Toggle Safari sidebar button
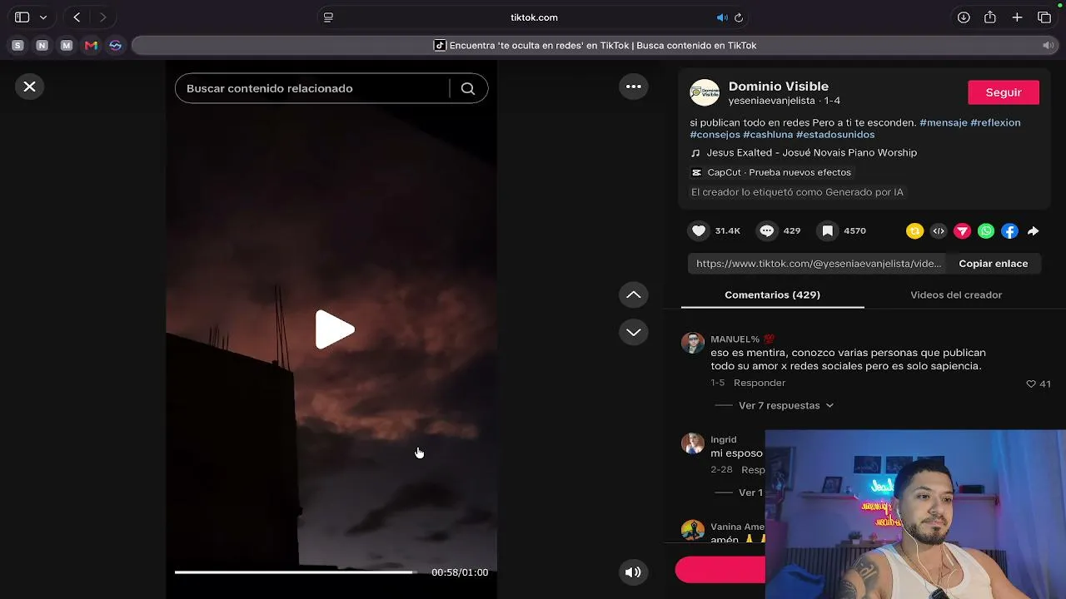 22,17
